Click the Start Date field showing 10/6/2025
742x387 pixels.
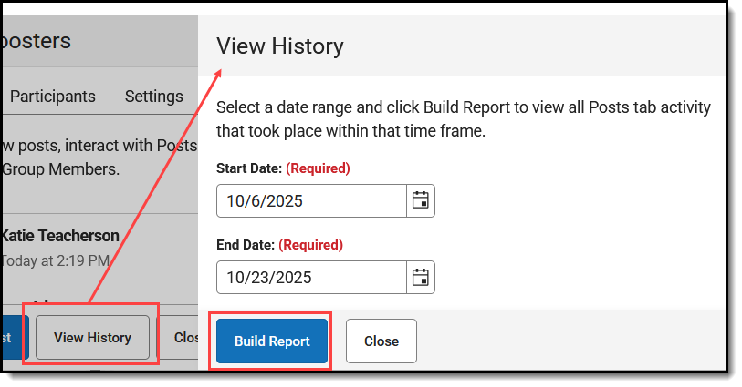[311, 200]
